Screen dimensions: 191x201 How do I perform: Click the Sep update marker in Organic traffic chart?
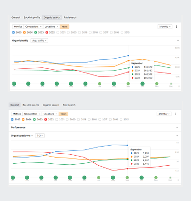point(128,84)
